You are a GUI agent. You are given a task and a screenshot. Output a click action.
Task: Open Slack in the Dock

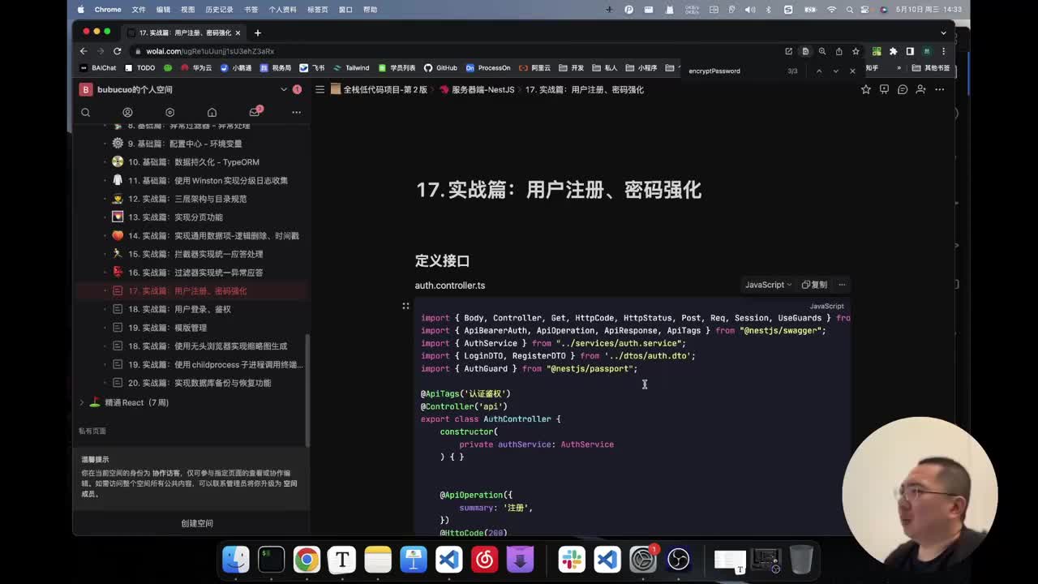[x=572, y=560]
